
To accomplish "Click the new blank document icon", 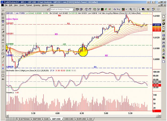I will (x=164, y=17).
